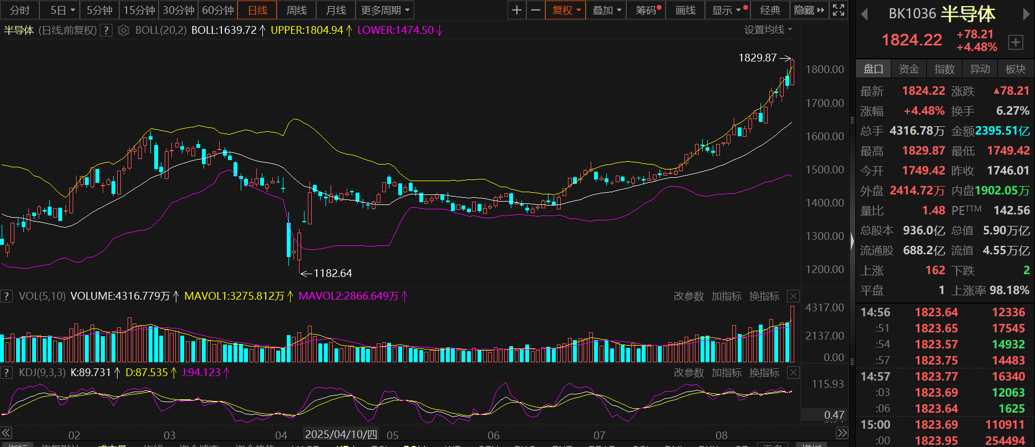Select the 资金 tab in side panel
Screen dimensions: 1035x447
click(x=909, y=69)
